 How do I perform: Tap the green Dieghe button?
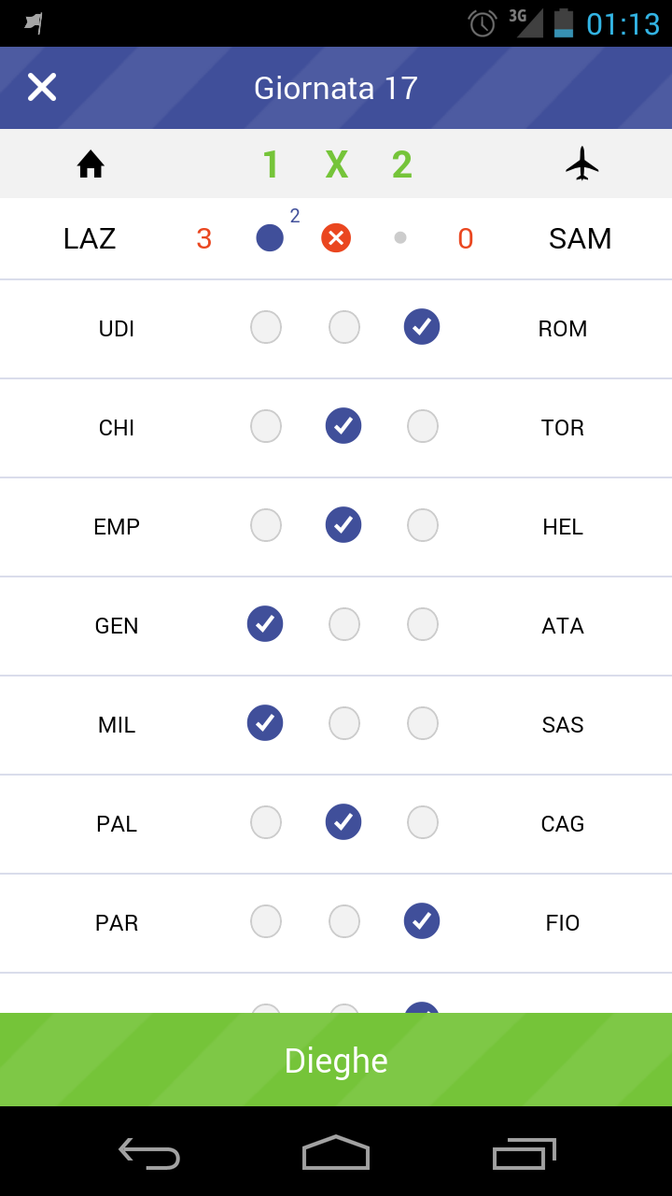pyautogui.click(x=336, y=1060)
